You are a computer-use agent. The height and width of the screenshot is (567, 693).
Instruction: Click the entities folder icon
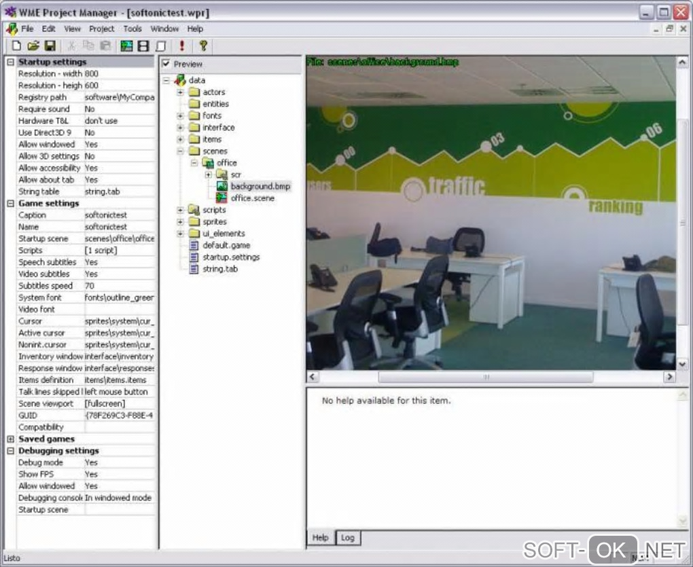194,104
